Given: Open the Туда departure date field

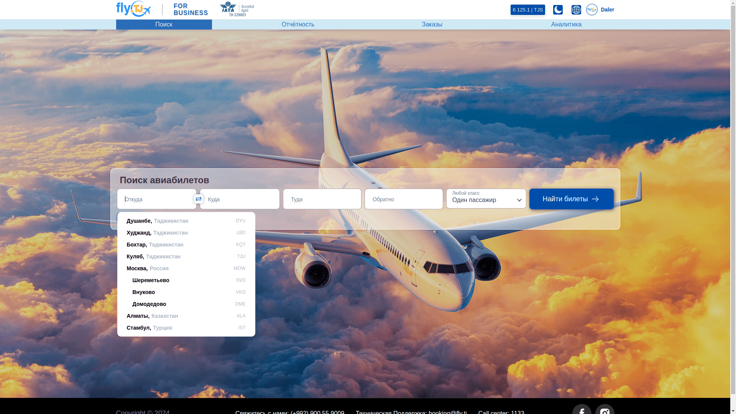Looking at the screenshot, I should [x=322, y=199].
